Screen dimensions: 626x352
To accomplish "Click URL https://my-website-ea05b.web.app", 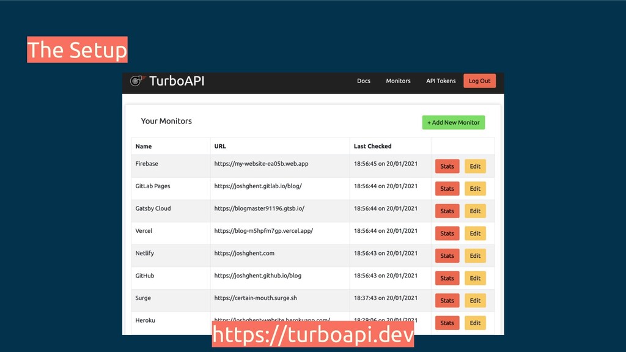I will (261, 164).
